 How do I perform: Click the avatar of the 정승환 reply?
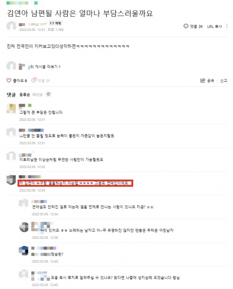(x=24, y=251)
